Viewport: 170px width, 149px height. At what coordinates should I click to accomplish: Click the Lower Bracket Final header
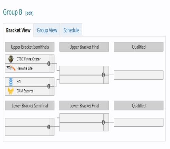click(84, 106)
